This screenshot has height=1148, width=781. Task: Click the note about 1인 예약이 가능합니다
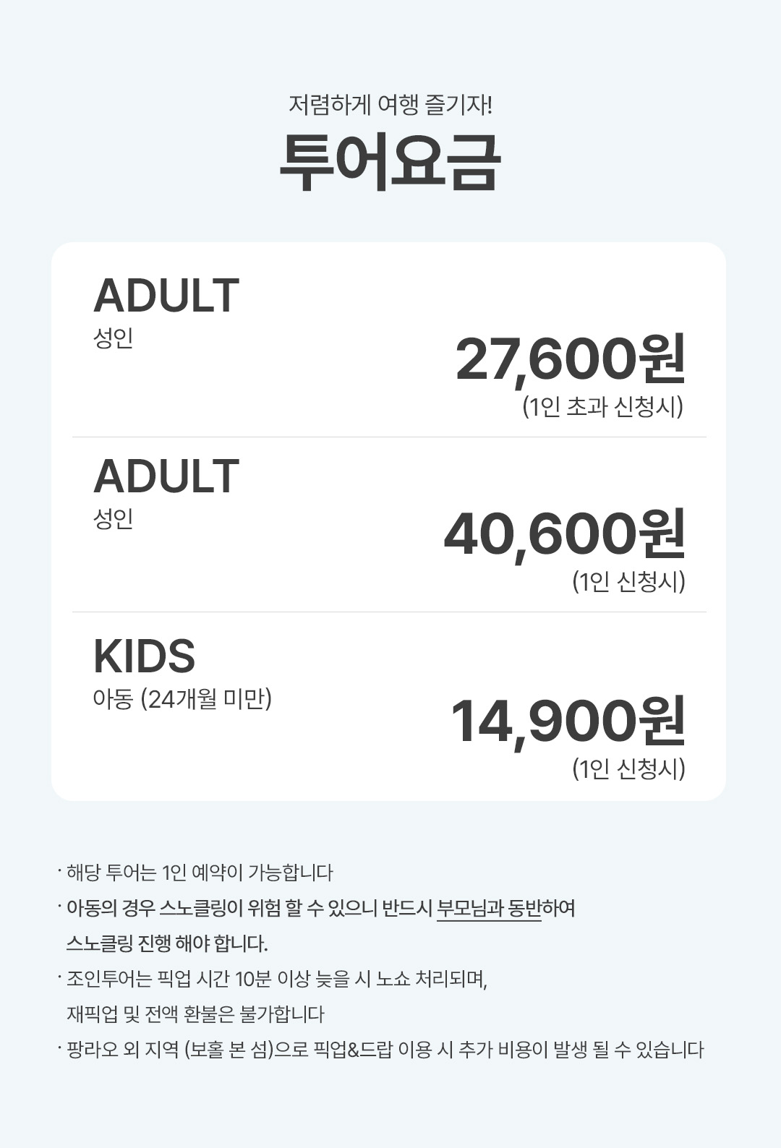[200, 873]
